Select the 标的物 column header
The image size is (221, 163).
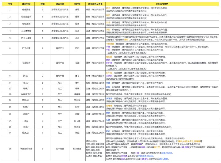coord(77,4)
